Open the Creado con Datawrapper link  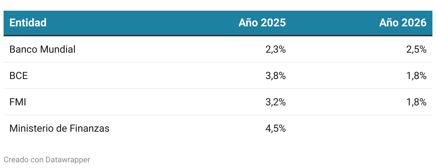(47, 160)
